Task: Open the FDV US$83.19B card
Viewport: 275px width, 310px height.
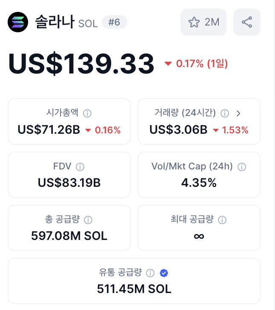Action: (69, 175)
